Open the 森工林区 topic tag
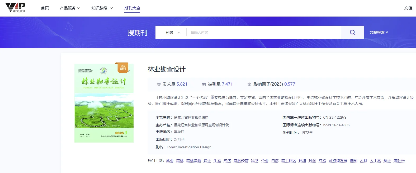Viewport: 416px width, 173px height. point(289,161)
